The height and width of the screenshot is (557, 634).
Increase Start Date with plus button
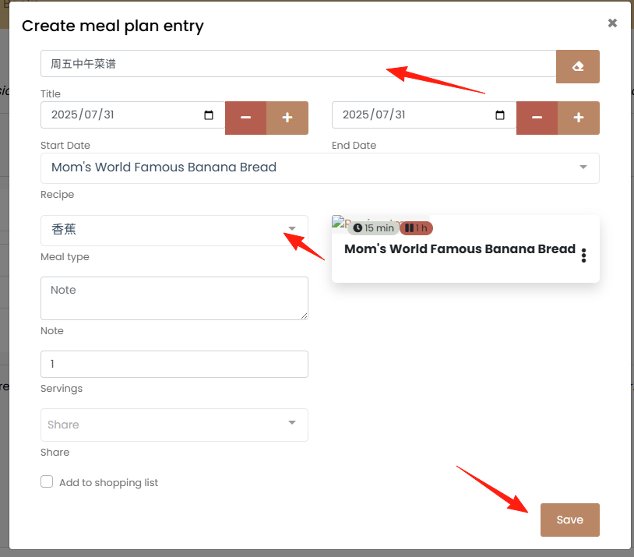pyautogui.click(x=287, y=118)
